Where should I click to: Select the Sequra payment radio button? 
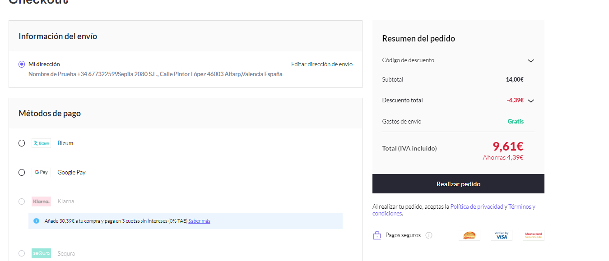pos(22,253)
